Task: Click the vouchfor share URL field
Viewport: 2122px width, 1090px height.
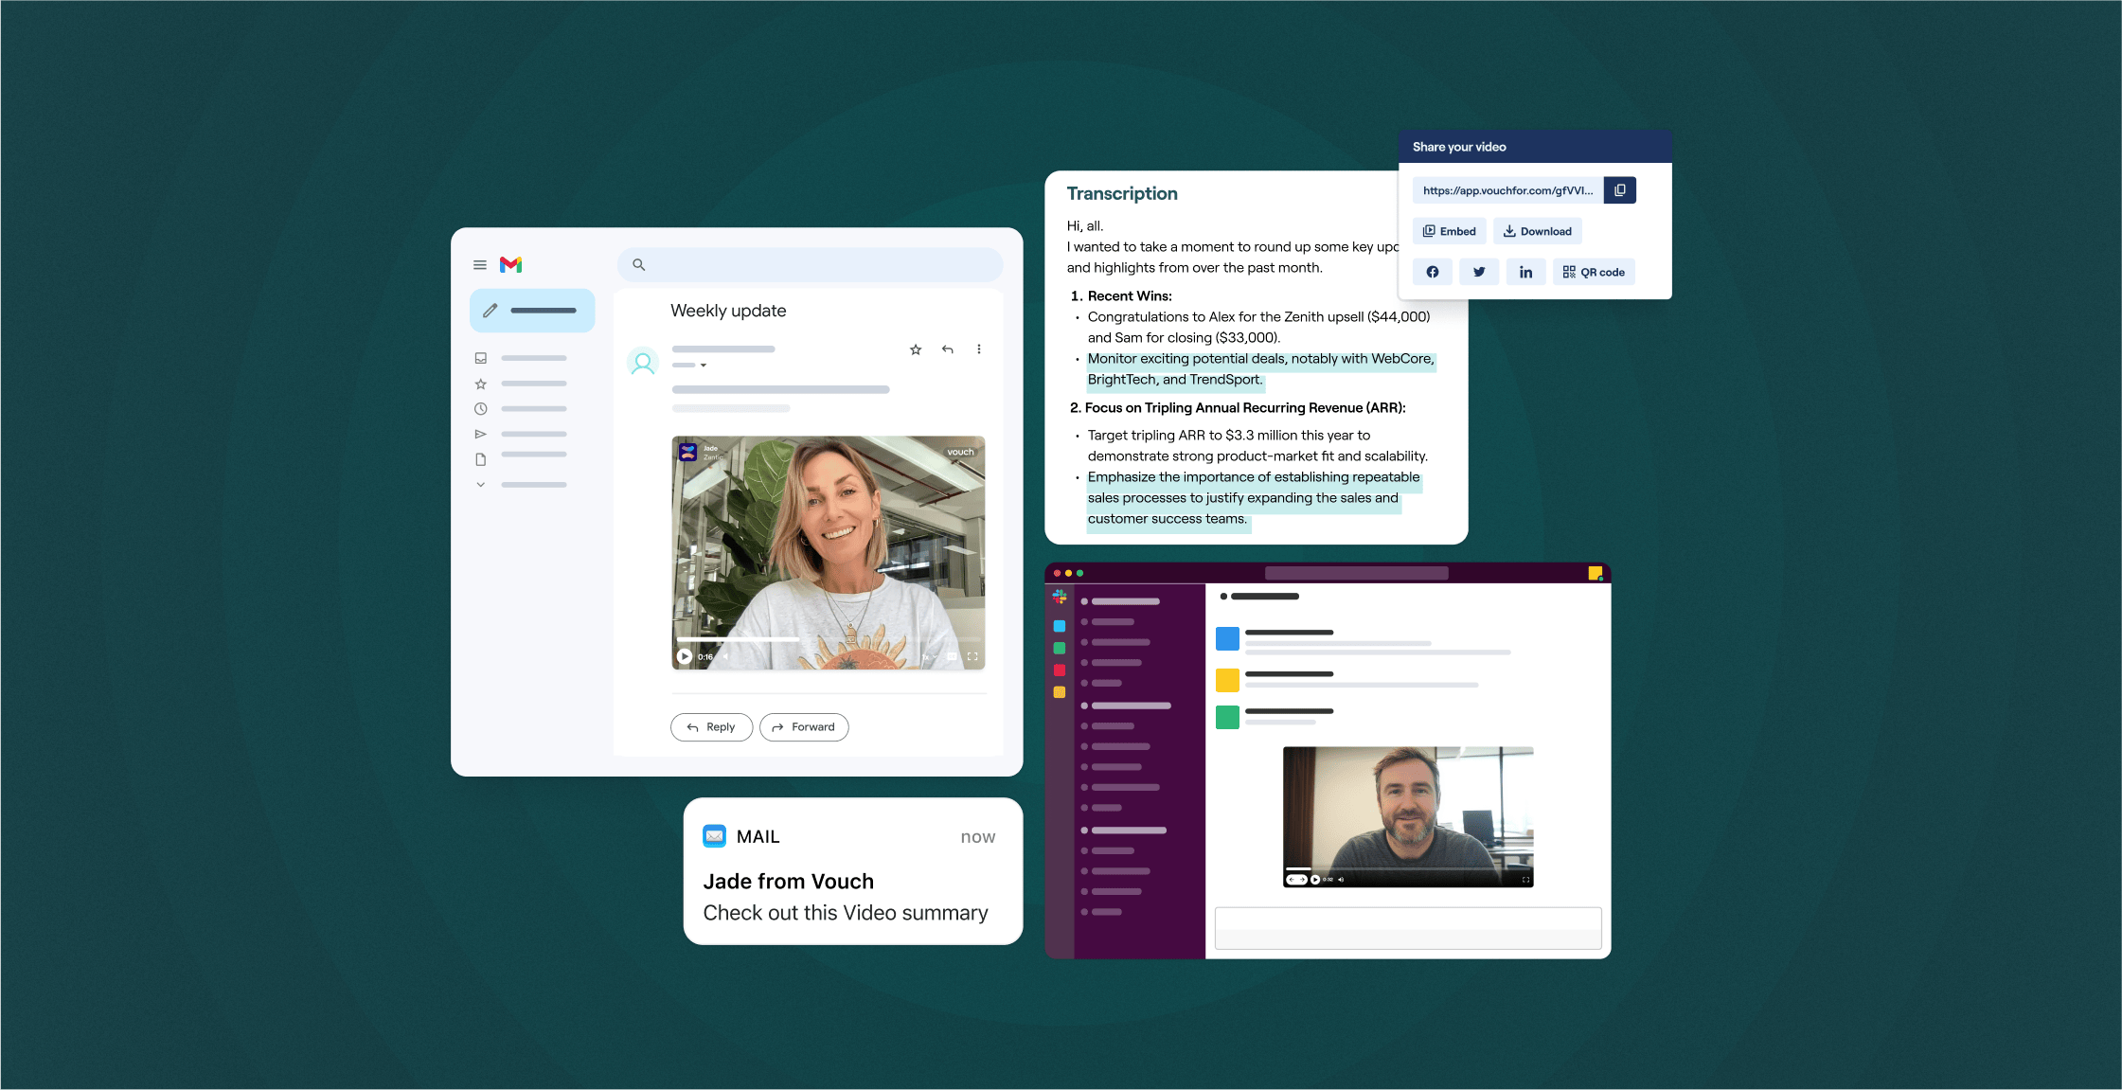Action: (1507, 190)
